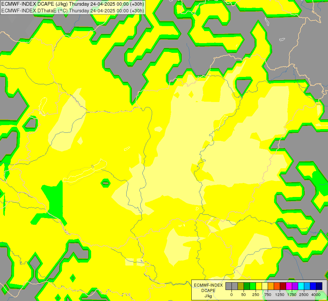Image resolution: width=328 pixels, height=301 pixels.
Task: Click the legend value 1750
Action: tap(292, 295)
